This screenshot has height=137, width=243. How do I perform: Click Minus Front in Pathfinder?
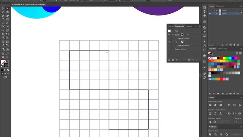216,134
